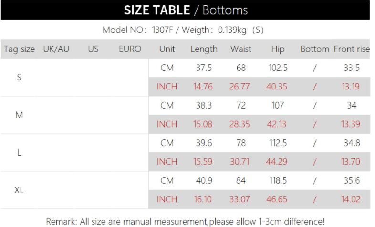
Task: Click the 40.35 inch hip value
Action: pyautogui.click(x=277, y=87)
